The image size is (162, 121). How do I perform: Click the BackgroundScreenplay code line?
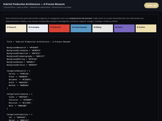[x=24, y=50]
